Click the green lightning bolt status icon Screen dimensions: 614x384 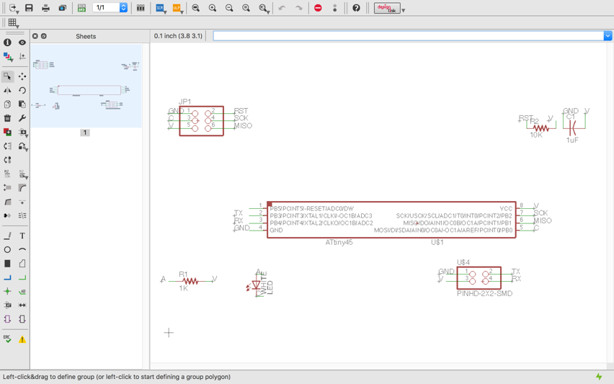click(599, 377)
